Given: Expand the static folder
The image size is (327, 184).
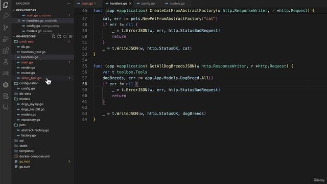Looking at the screenshot, I should pyautogui.click(x=23, y=146).
